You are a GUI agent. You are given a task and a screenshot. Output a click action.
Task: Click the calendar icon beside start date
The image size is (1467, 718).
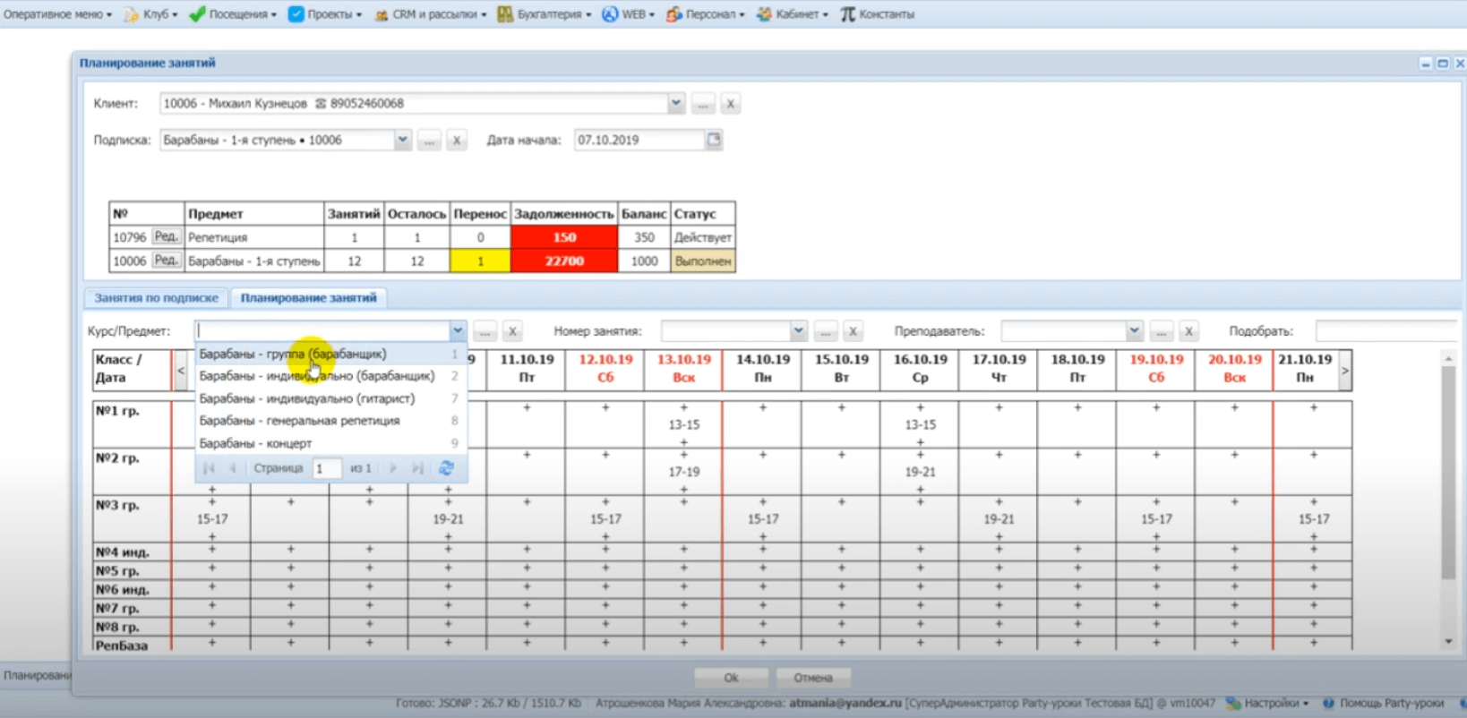[x=714, y=140]
